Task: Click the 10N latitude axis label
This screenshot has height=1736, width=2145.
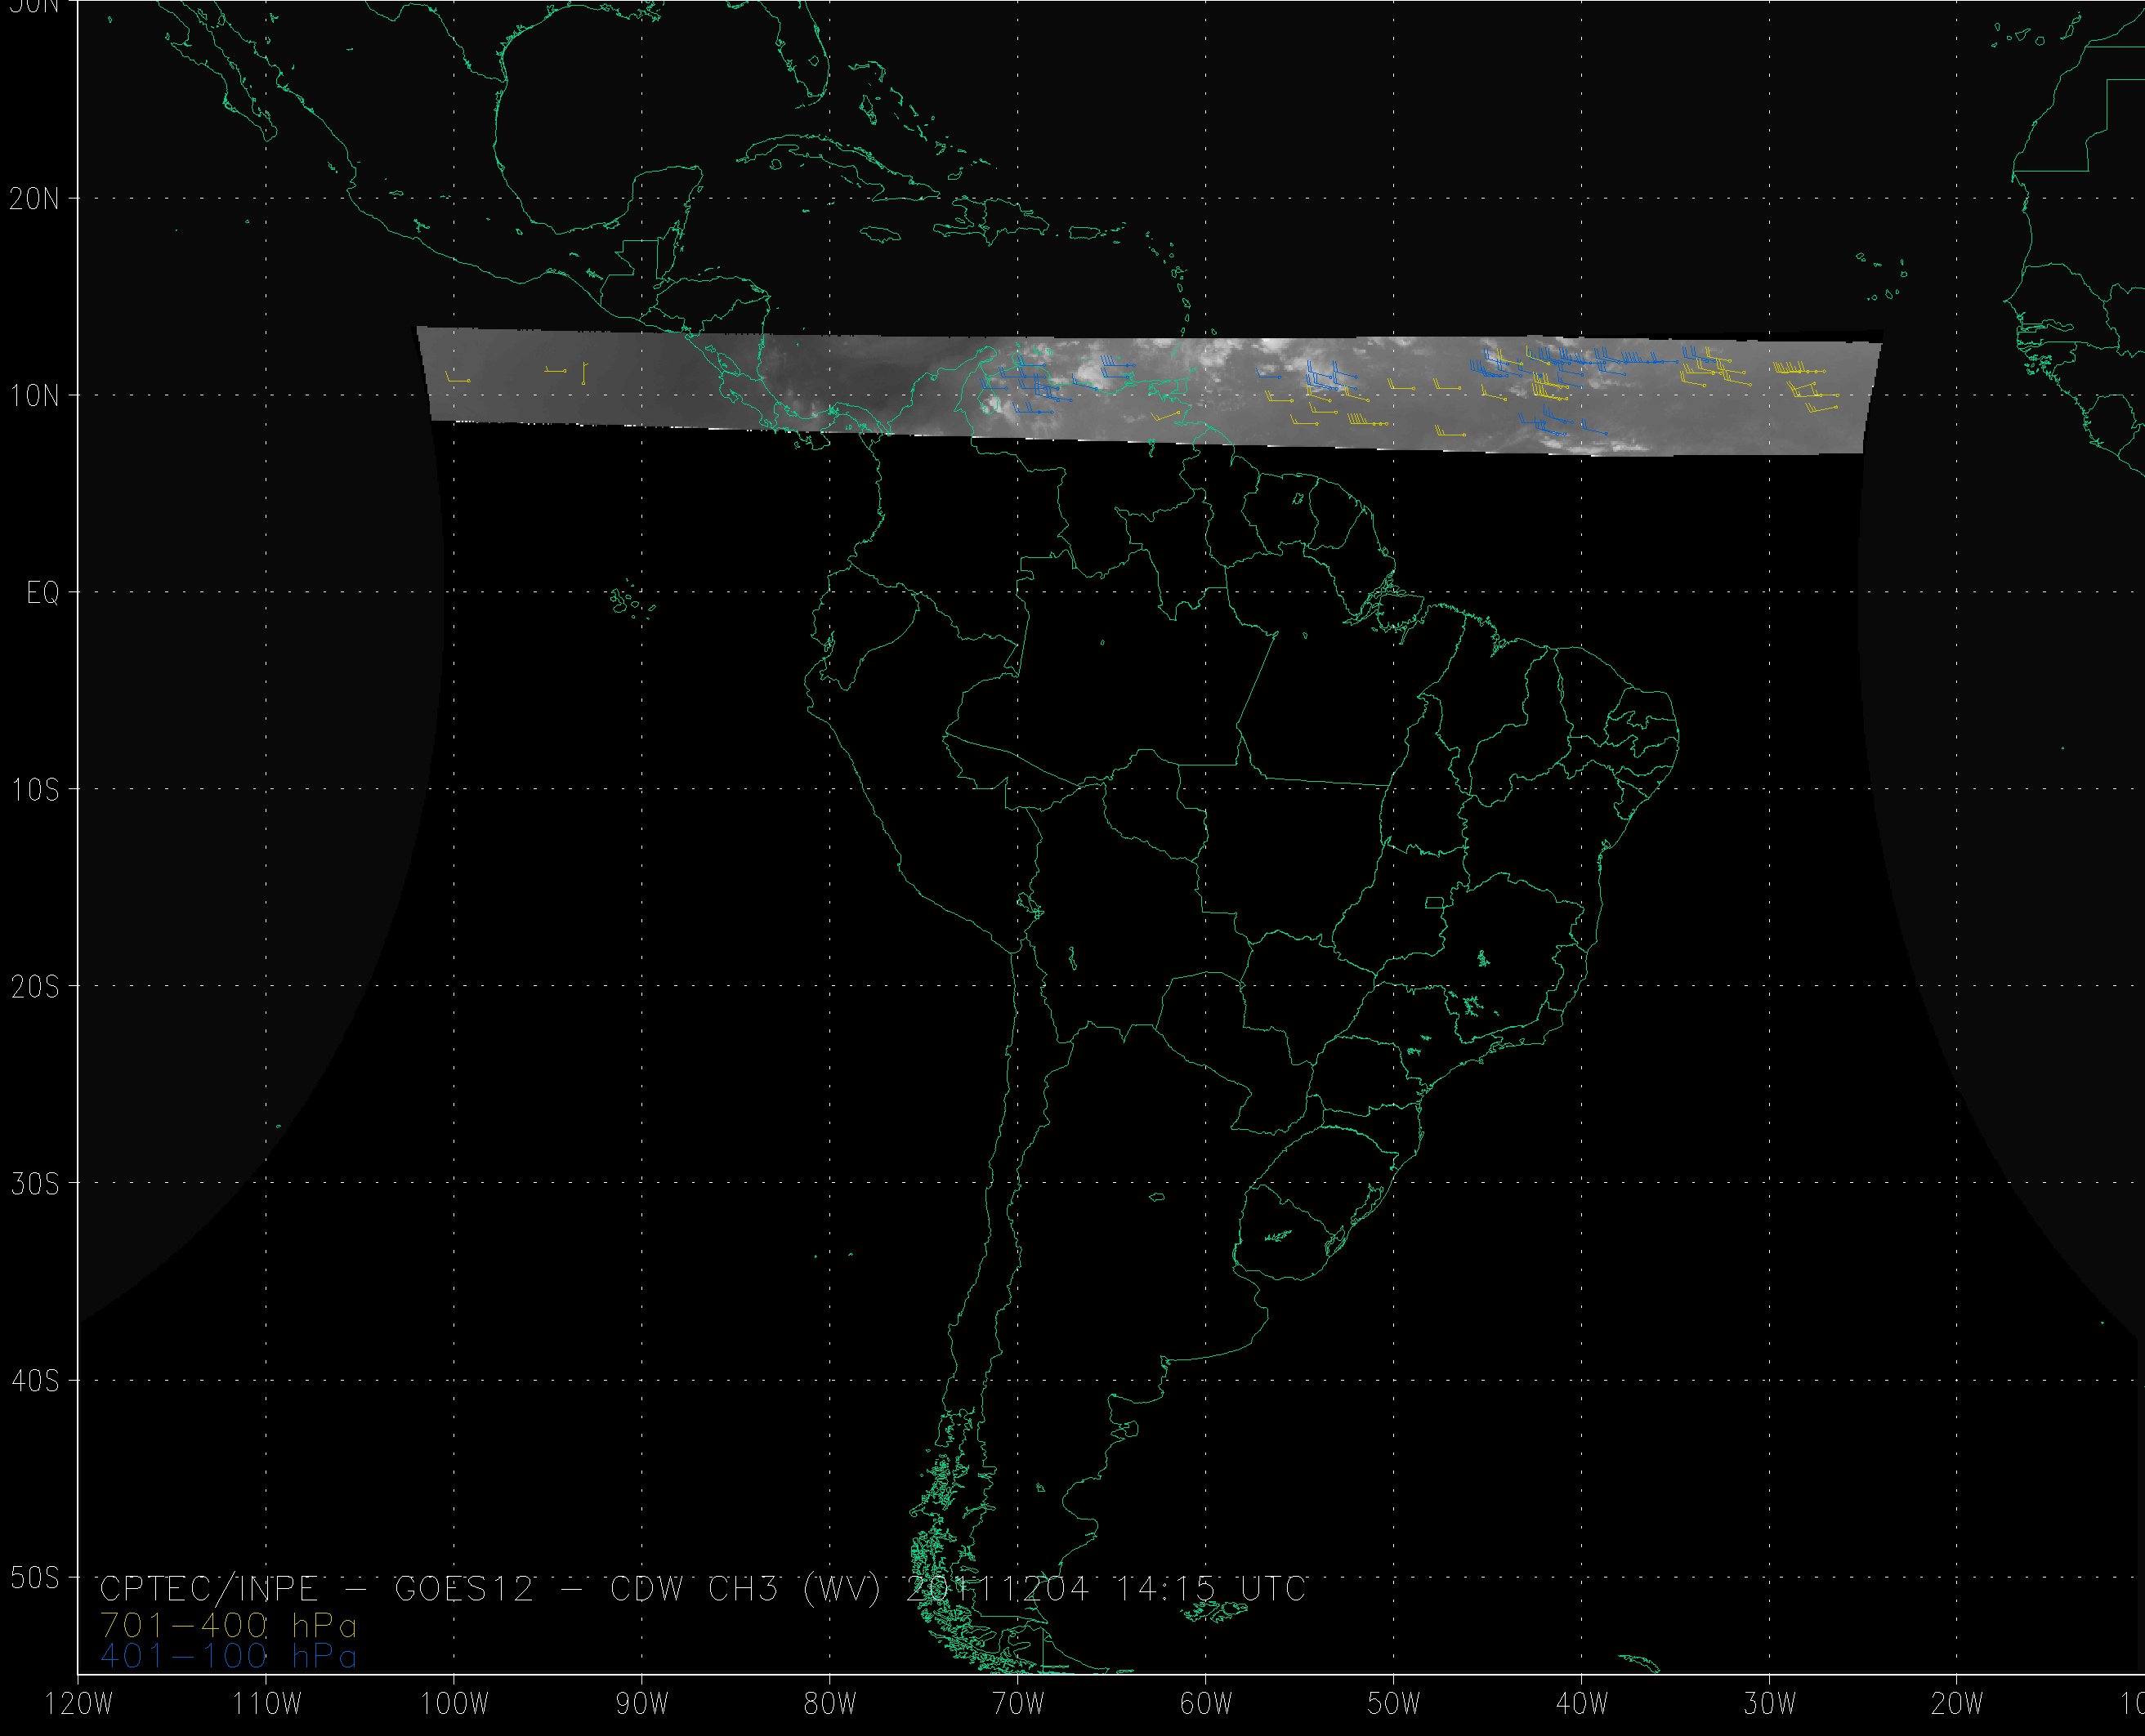Action: (34, 397)
